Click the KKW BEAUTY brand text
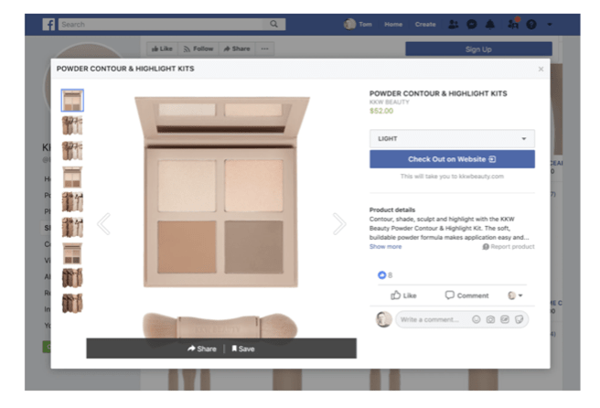 pyautogui.click(x=389, y=102)
